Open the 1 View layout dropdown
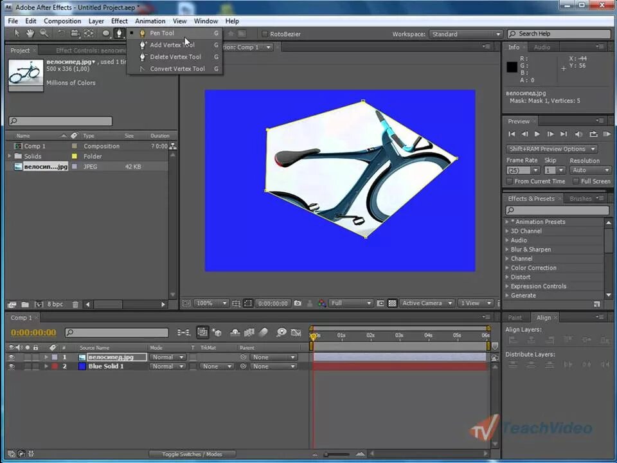The width and height of the screenshot is (617, 463). pyautogui.click(x=476, y=303)
